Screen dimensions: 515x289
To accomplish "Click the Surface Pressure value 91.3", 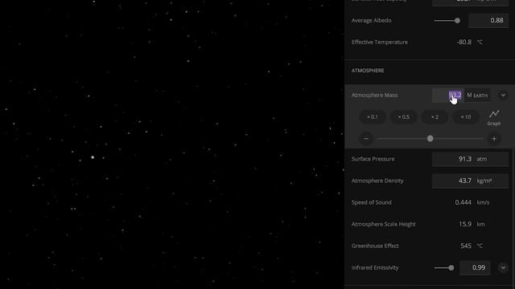I will 465,159.
